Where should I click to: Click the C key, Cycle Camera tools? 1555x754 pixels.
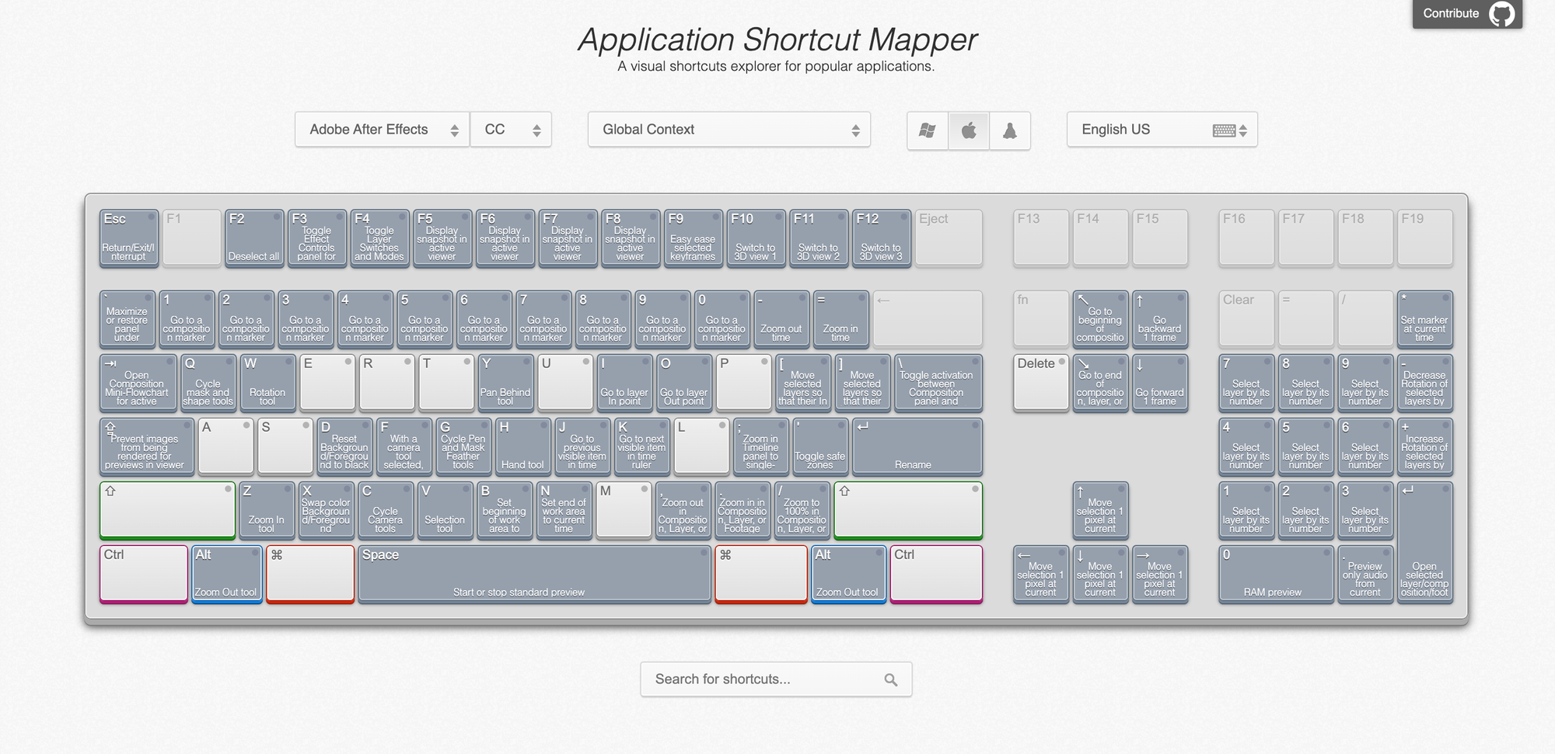(386, 510)
